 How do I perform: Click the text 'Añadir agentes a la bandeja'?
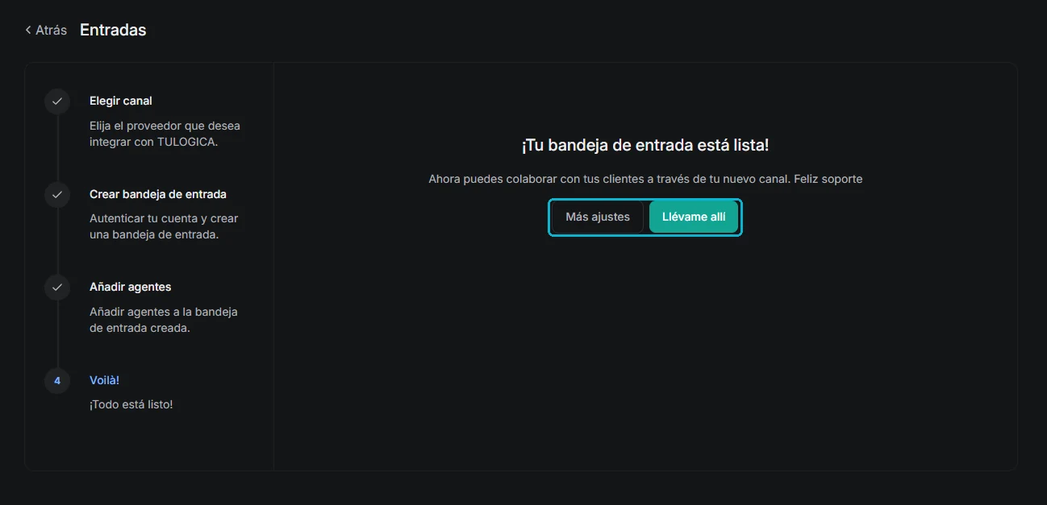click(164, 312)
